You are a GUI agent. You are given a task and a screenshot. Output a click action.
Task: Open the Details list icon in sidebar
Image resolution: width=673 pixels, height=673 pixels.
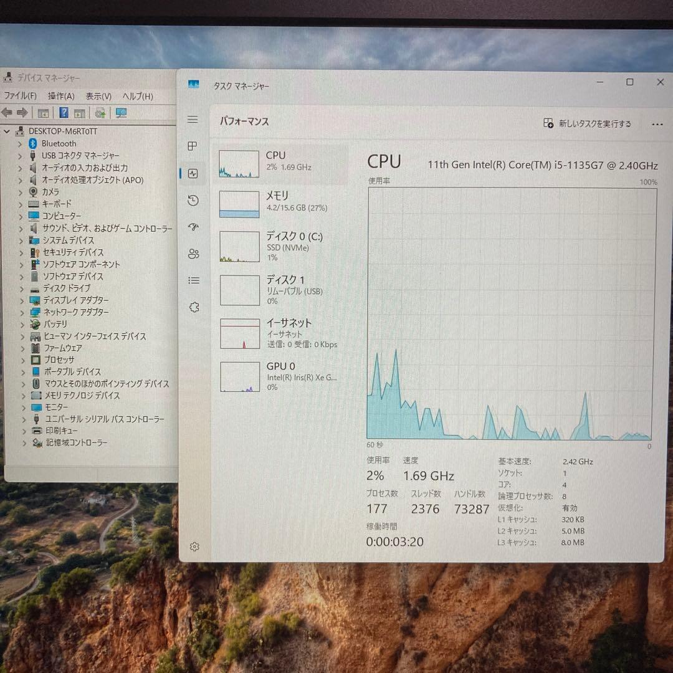point(193,280)
